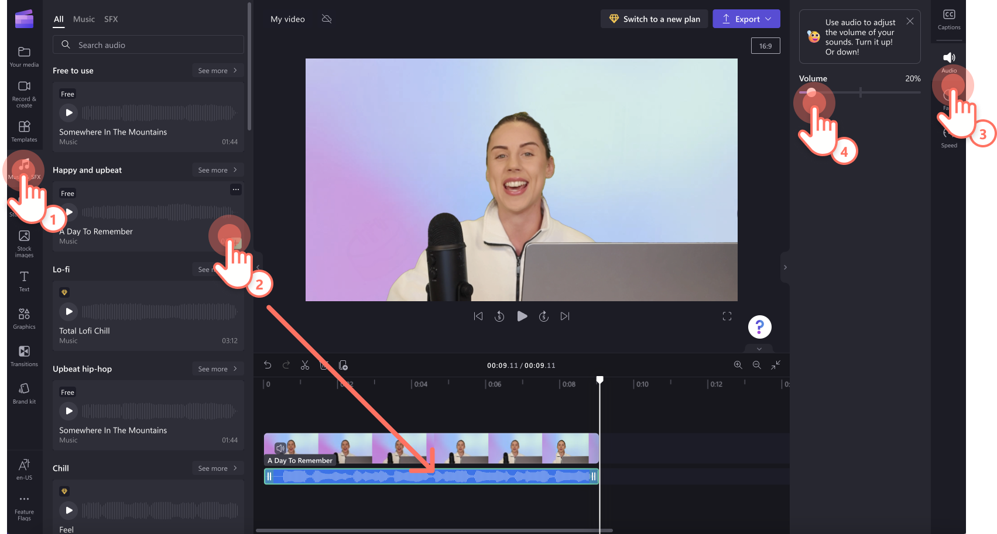Screen dimensions: 997x534
Task: Rename the My video title
Action: pos(287,19)
